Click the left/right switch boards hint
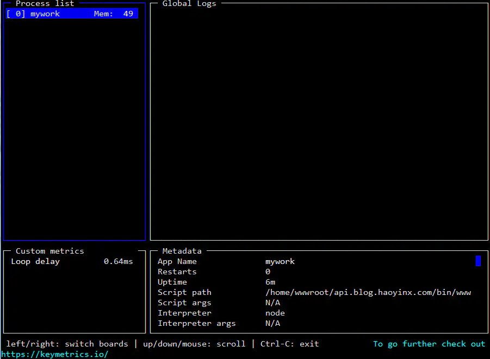 tap(67, 344)
